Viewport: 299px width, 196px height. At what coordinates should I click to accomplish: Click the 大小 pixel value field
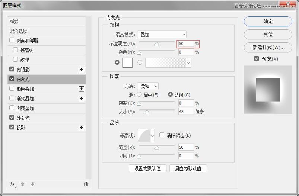tap(186, 112)
